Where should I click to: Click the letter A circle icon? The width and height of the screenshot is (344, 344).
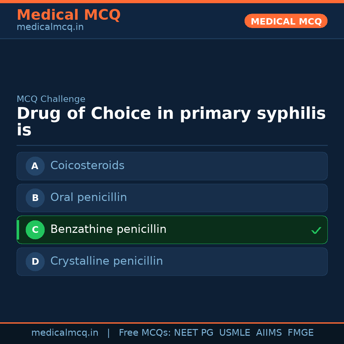pyautogui.click(x=35, y=166)
